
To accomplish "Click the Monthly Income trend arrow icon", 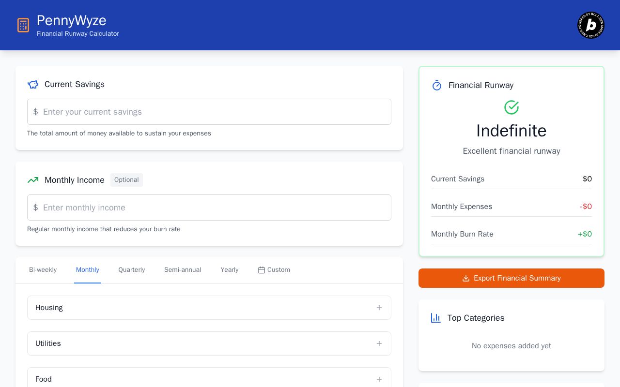I will (x=33, y=180).
